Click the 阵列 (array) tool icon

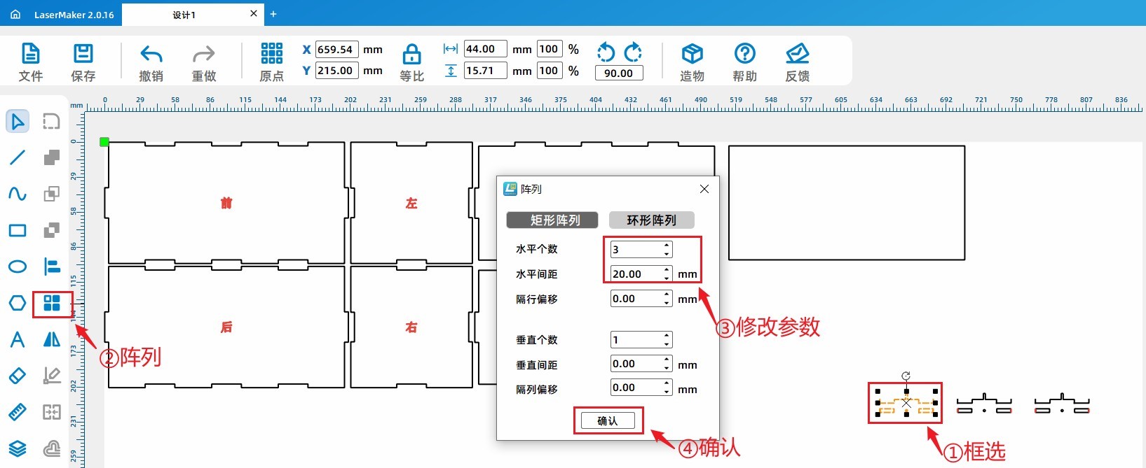tap(52, 303)
